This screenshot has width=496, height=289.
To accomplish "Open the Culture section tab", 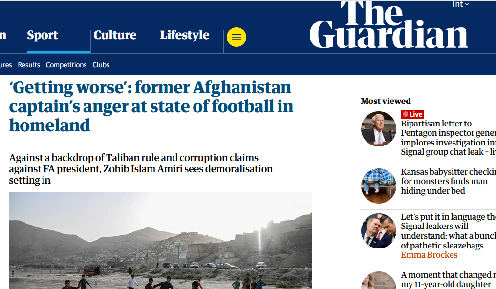I will click(x=115, y=35).
